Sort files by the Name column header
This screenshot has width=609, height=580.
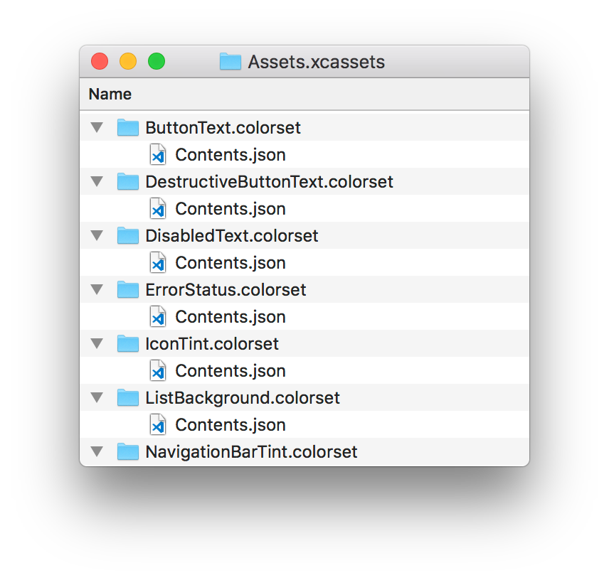point(110,94)
